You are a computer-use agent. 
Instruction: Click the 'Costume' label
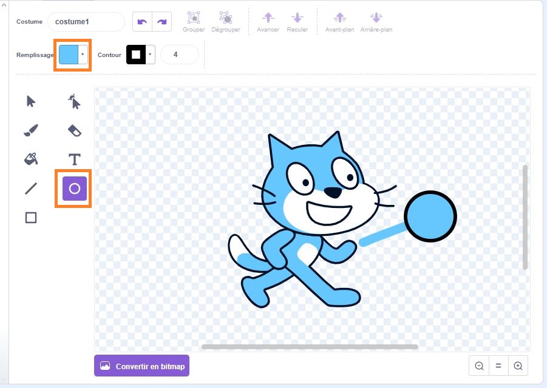tap(29, 22)
